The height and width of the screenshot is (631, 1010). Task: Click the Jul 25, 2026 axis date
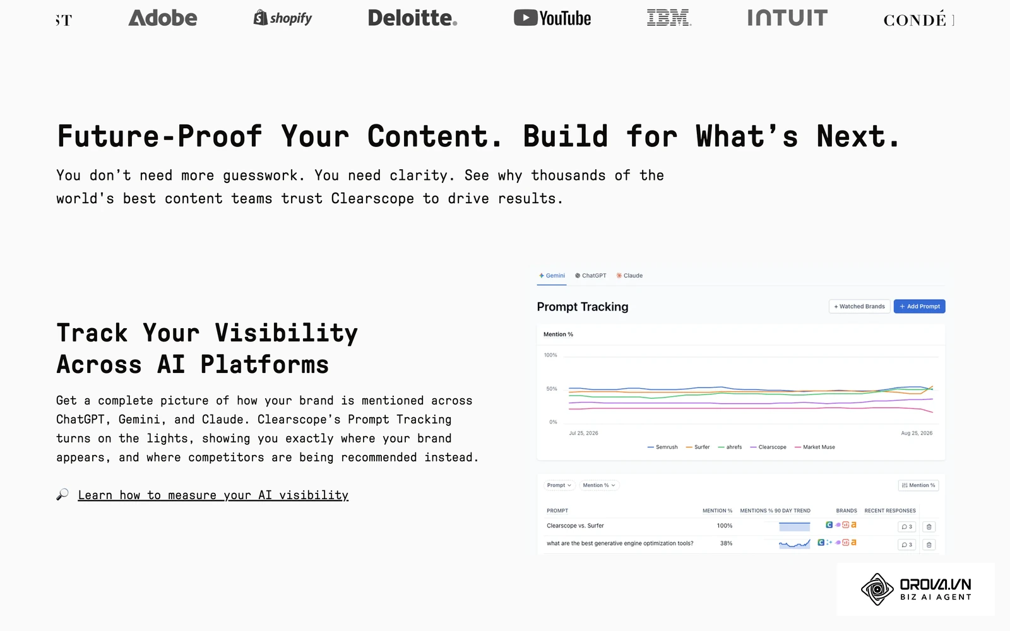point(583,433)
